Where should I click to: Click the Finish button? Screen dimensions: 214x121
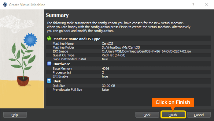173,115
